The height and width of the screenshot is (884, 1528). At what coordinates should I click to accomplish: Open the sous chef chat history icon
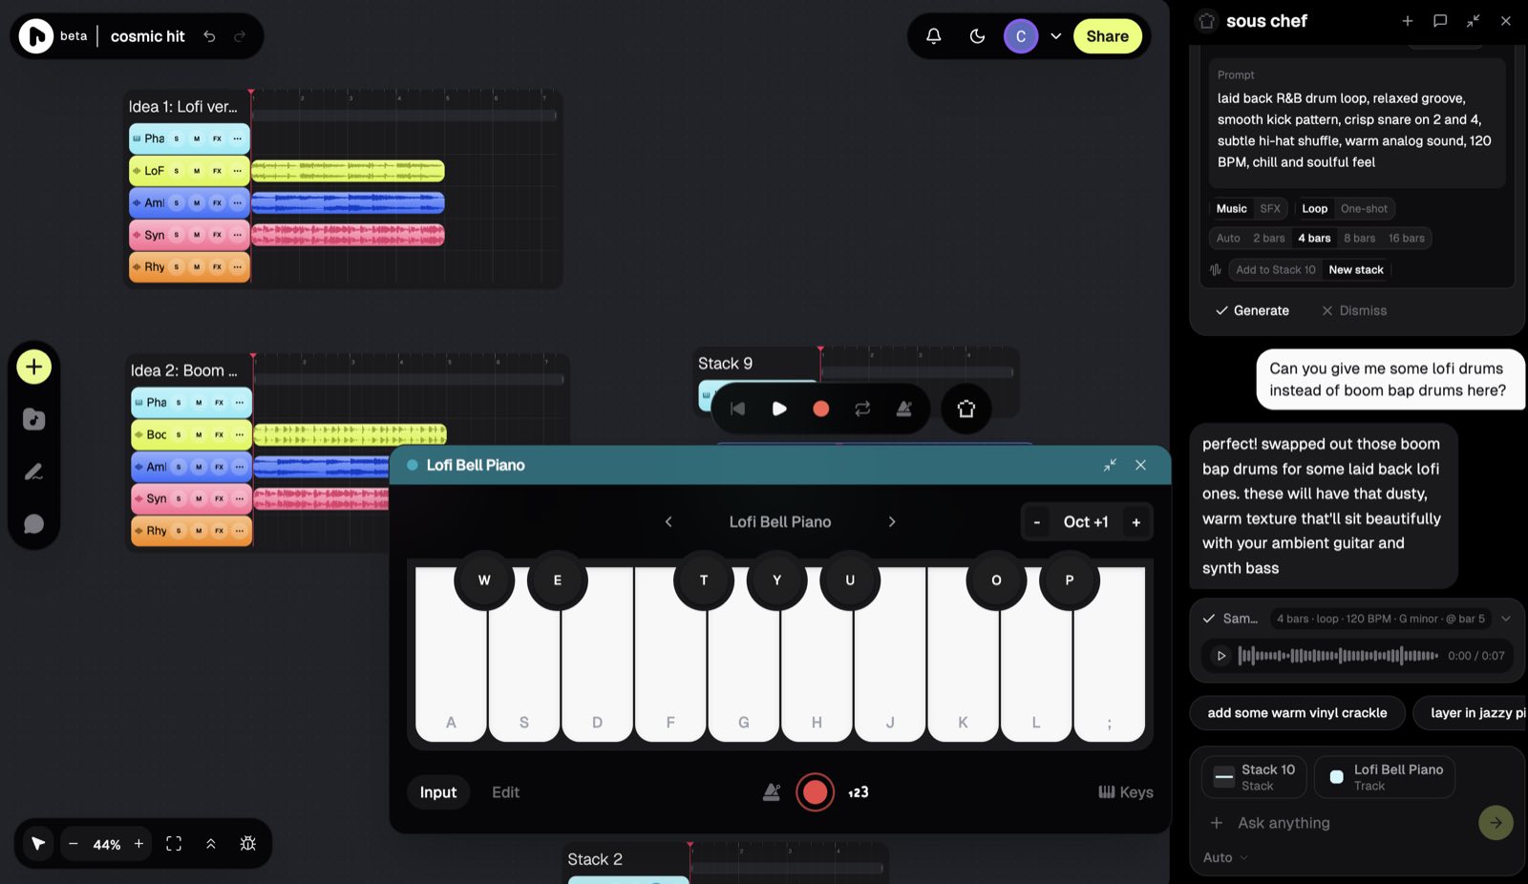tap(1440, 21)
